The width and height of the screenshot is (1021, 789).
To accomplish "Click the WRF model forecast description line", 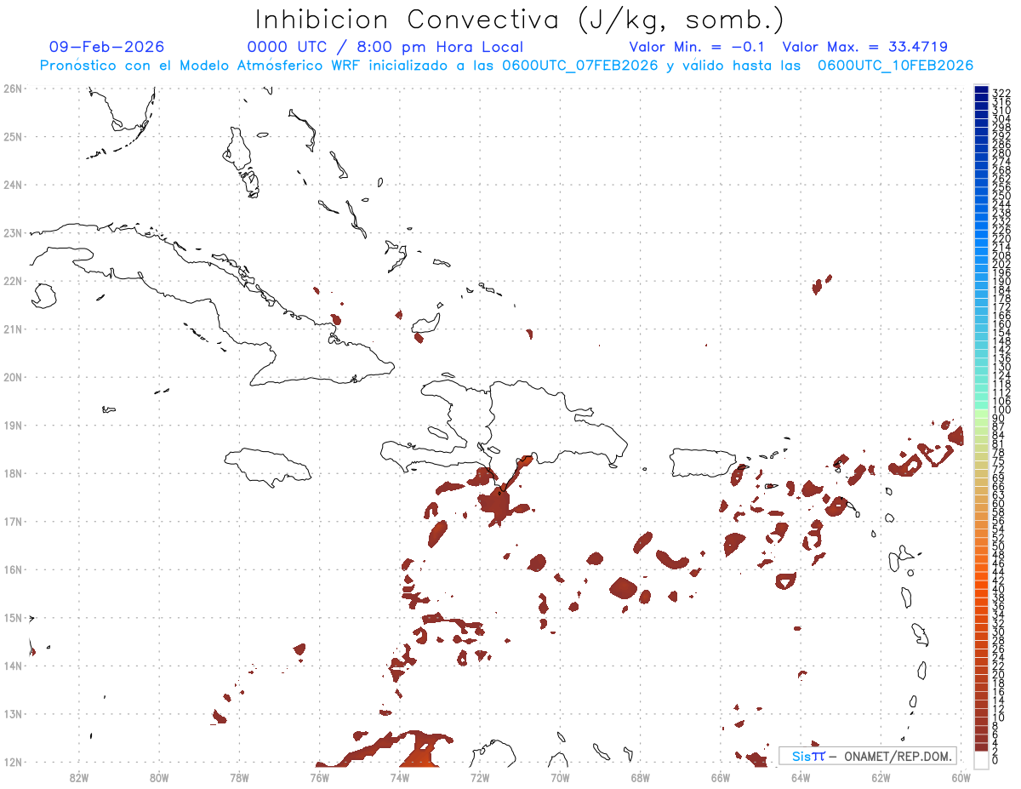I will pyautogui.click(x=507, y=66).
